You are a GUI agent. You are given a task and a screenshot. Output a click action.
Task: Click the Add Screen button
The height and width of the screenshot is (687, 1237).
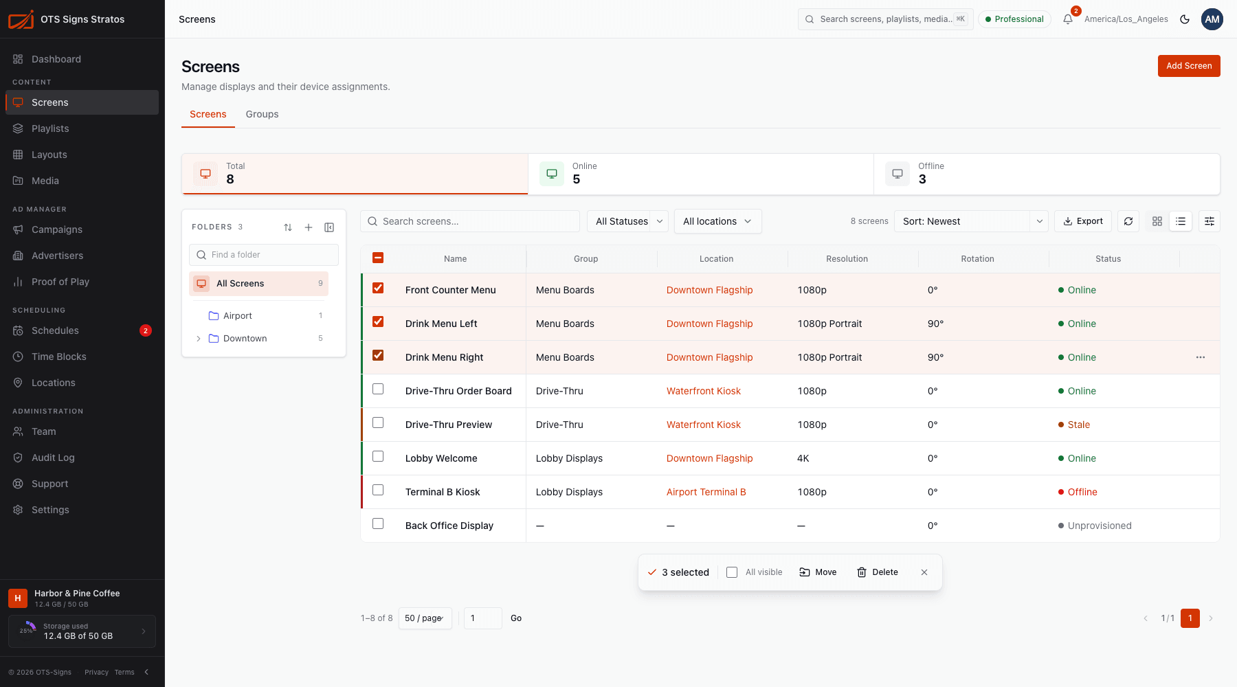[x=1189, y=66]
